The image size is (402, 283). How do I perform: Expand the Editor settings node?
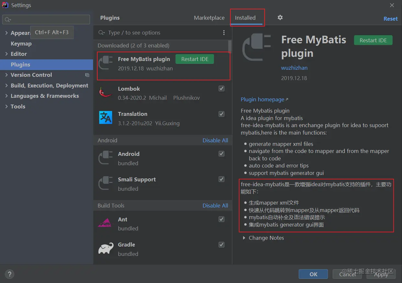6,54
